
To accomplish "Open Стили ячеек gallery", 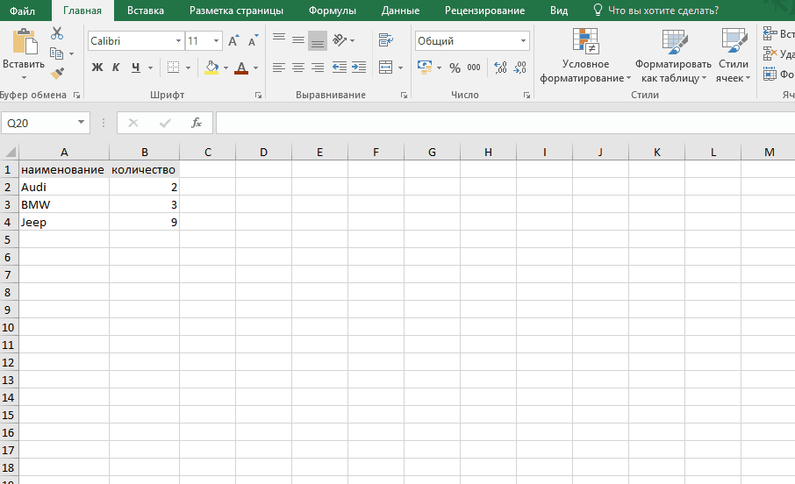I will tap(734, 56).
